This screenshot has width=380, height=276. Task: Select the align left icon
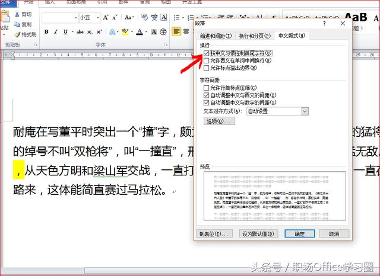coord(176,31)
